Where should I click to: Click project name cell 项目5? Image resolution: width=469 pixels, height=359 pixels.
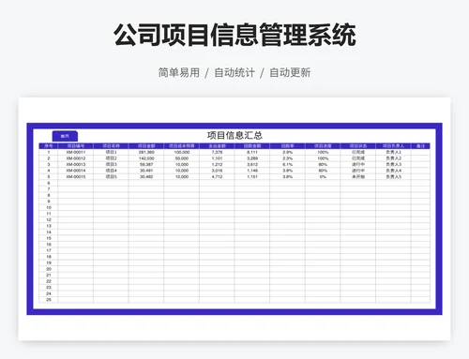(111, 177)
